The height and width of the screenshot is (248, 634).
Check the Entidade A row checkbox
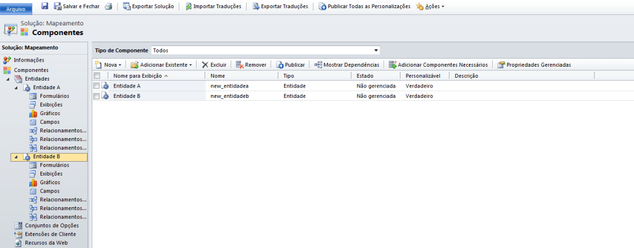click(97, 86)
